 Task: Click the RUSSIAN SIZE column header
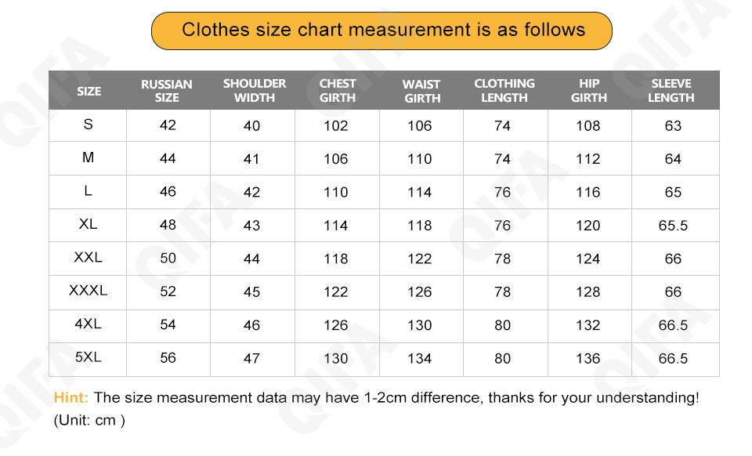167,91
